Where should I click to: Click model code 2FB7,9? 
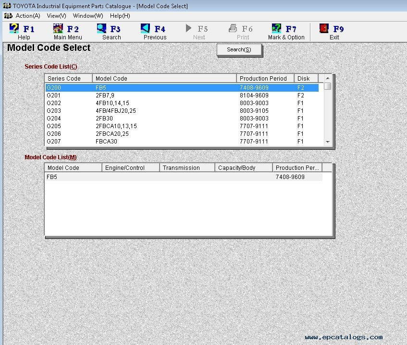105,95
